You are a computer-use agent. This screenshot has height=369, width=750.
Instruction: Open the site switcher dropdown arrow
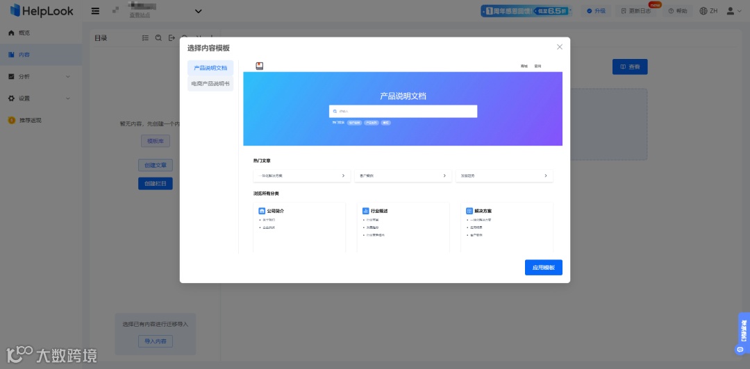pyautogui.click(x=198, y=12)
